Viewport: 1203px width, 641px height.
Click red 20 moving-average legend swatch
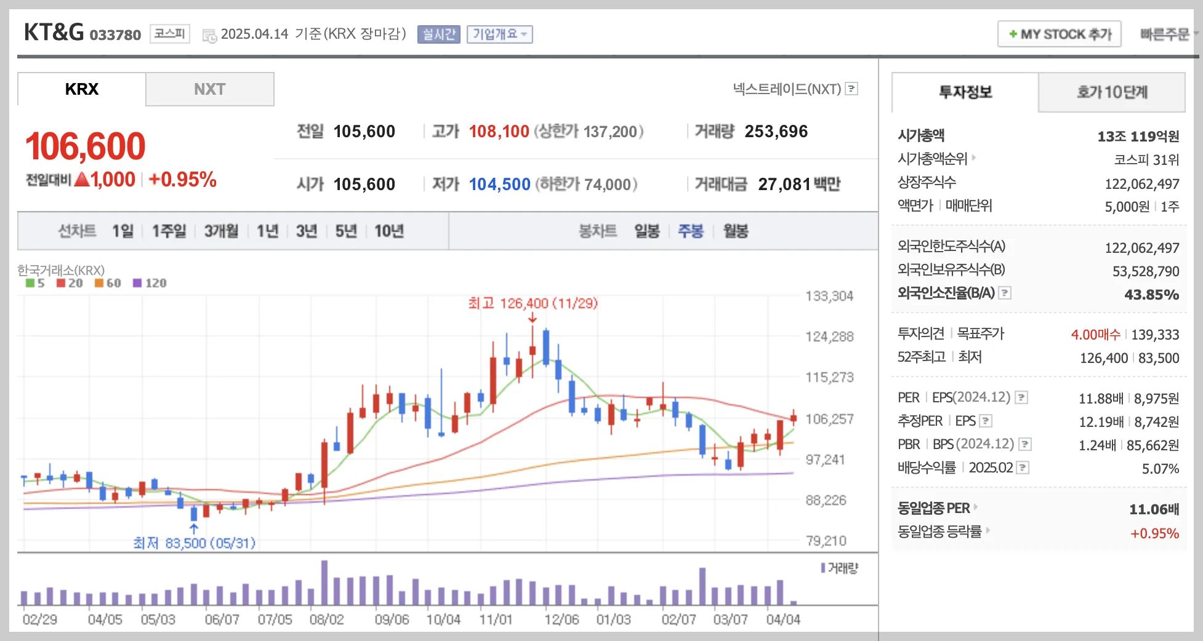coord(61,283)
